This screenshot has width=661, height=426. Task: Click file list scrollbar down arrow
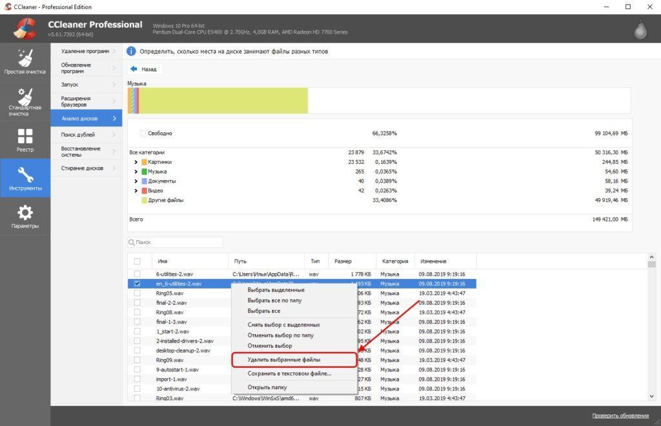click(x=652, y=396)
